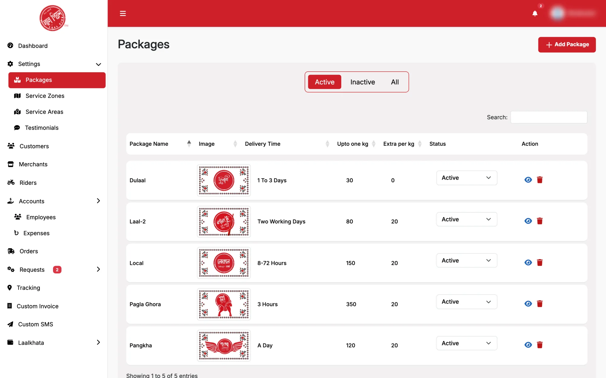Open Custom Invoice page
The width and height of the screenshot is (606, 378).
[x=37, y=306]
